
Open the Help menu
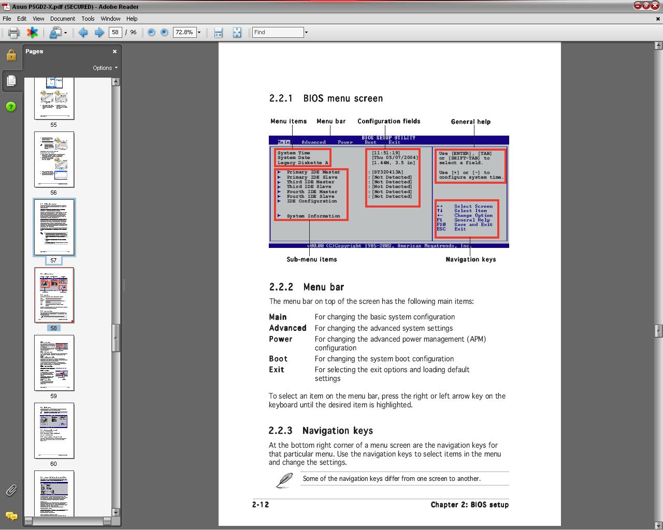[x=132, y=18]
